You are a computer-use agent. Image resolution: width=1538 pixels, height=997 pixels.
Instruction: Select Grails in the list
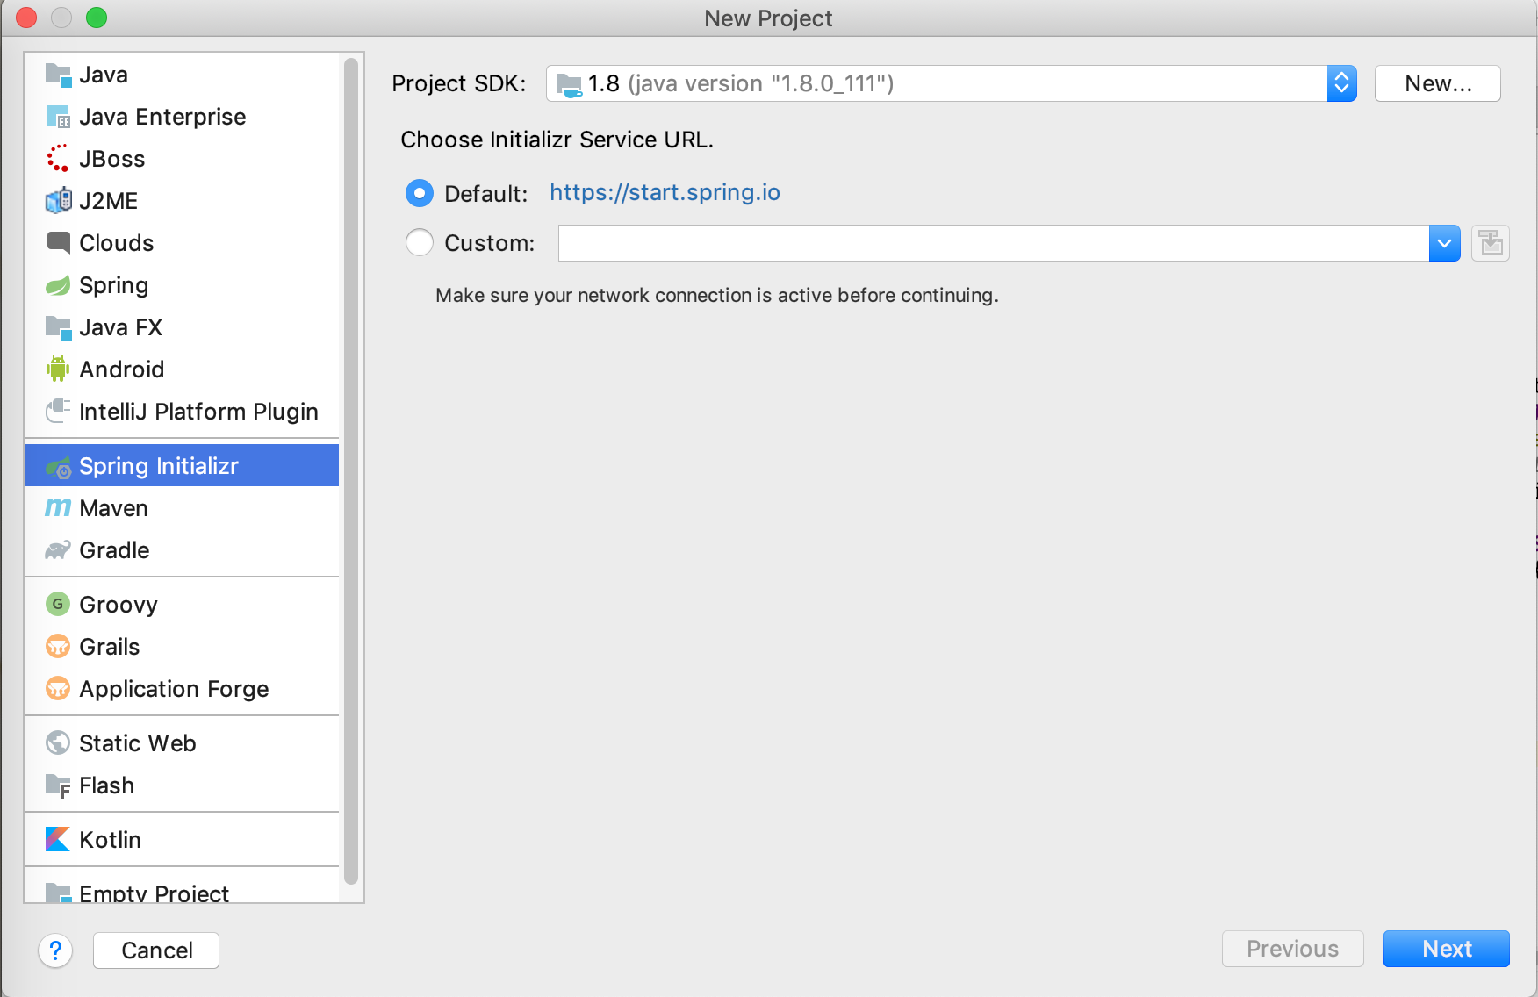pos(182,647)
